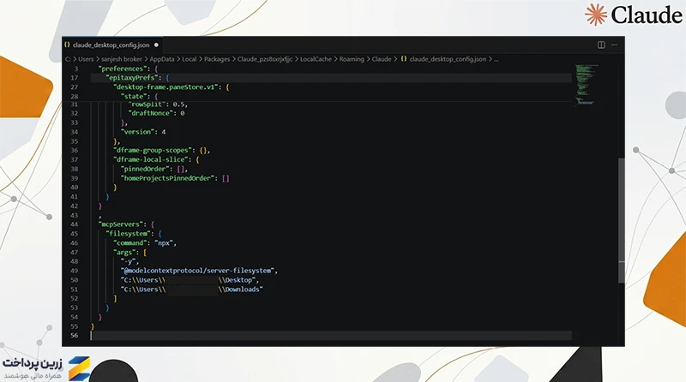Click the C: drive breadcrumb segment

pyautogui.click(x=68, y=59)
